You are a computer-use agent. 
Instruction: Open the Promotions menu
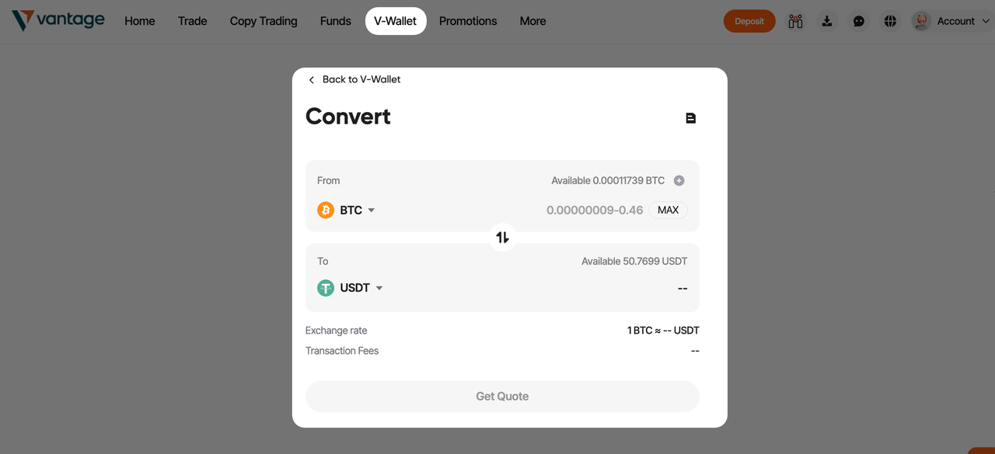[x=468, y=21]
